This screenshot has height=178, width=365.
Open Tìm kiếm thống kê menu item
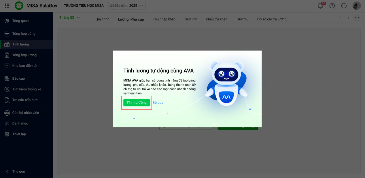(x=27, y=89)
